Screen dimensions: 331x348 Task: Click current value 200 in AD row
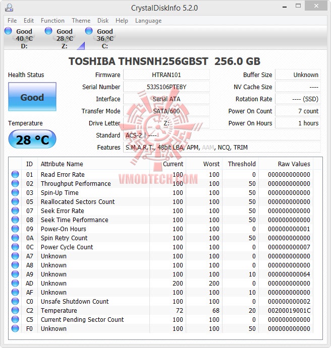click(178, 283)
